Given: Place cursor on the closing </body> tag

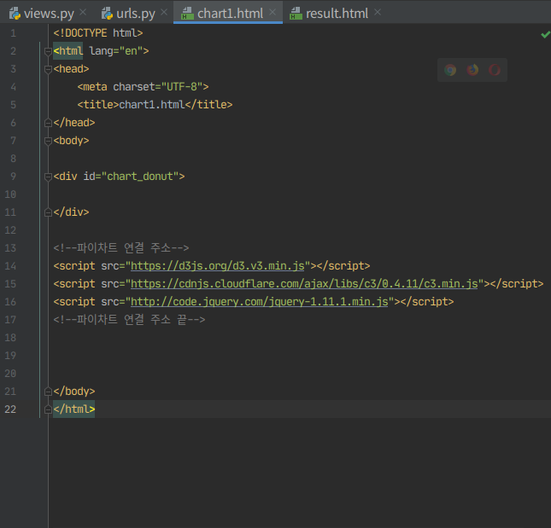Looking at the screenshot, I should point(74,392).
